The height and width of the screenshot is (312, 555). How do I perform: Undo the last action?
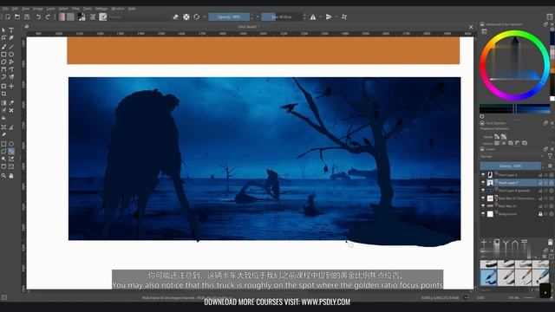pos(38,16)
